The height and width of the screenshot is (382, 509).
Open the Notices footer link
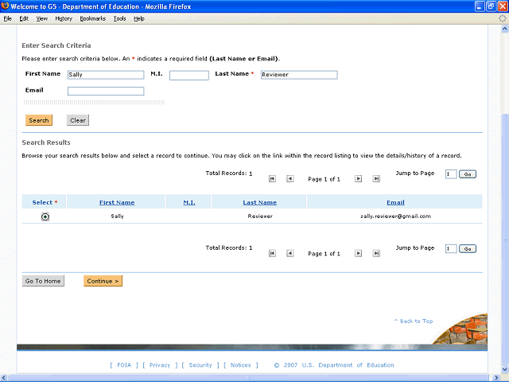pyautogui.click(x=240, y=365)
